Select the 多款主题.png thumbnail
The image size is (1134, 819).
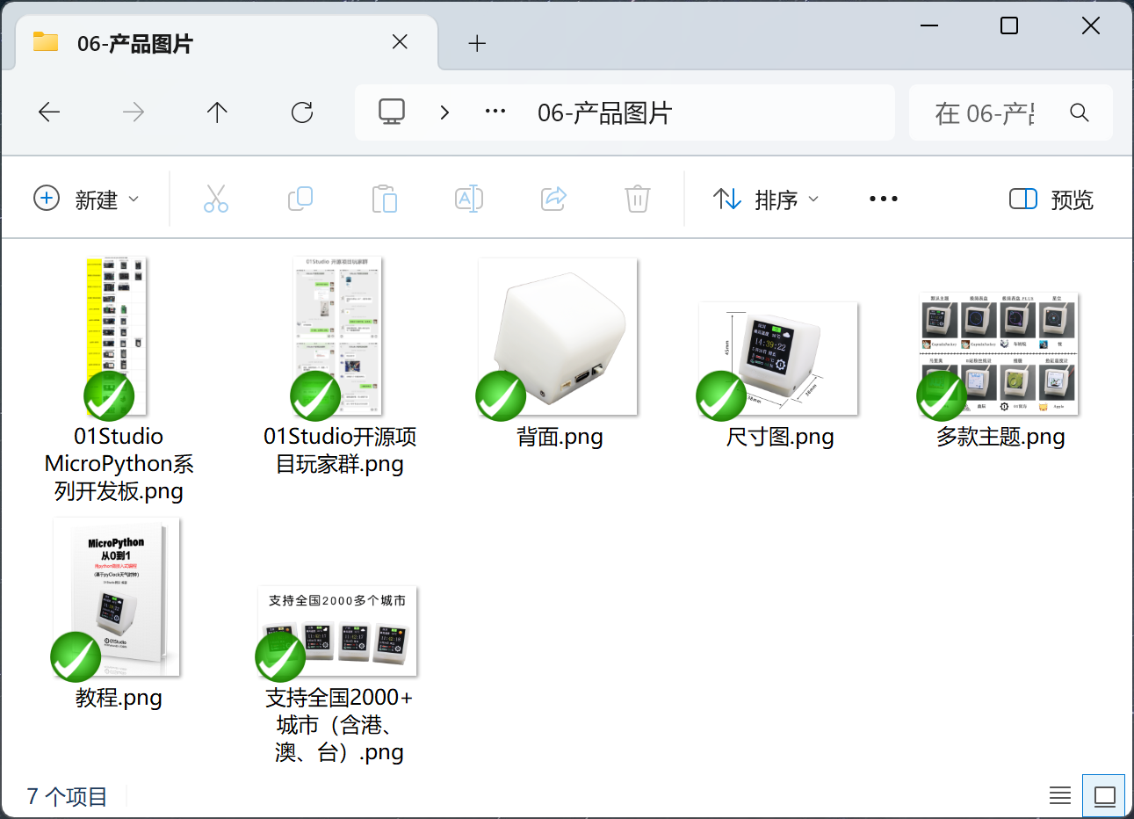pos(999,354)
